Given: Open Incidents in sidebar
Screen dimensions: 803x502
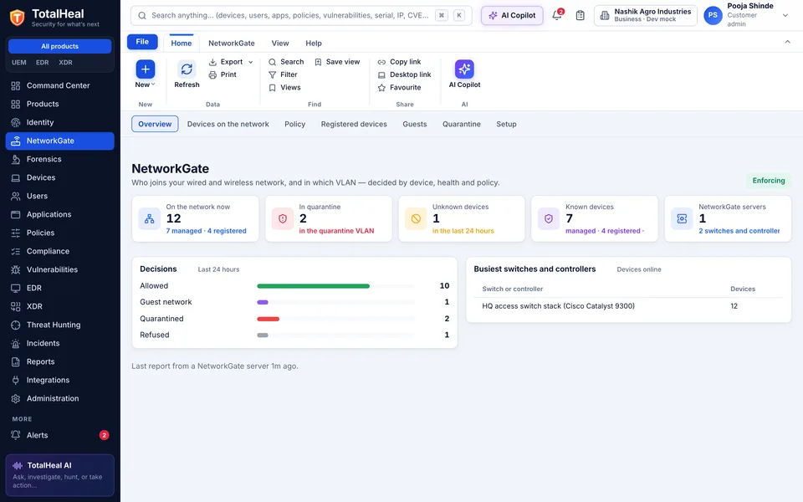Looking at the screenshot, I should point(60,344).
